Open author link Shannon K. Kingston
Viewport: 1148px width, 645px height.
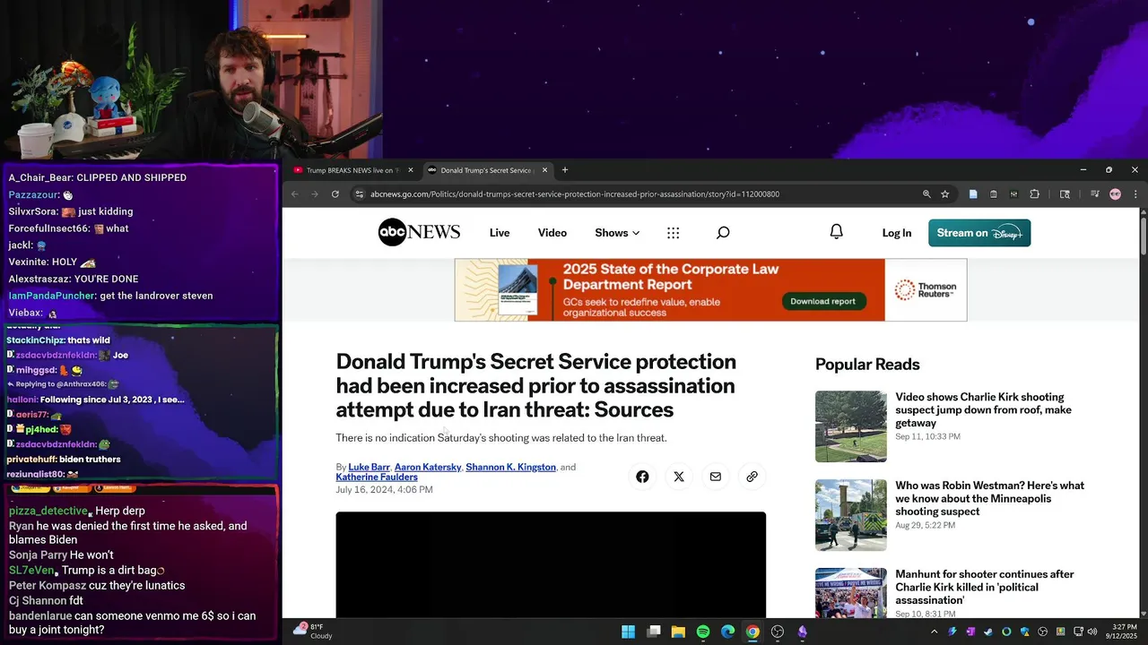click(510, 467)
